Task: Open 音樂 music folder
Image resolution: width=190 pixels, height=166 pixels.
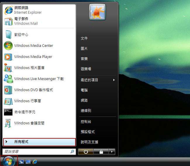Action: [x=84, y=59]
